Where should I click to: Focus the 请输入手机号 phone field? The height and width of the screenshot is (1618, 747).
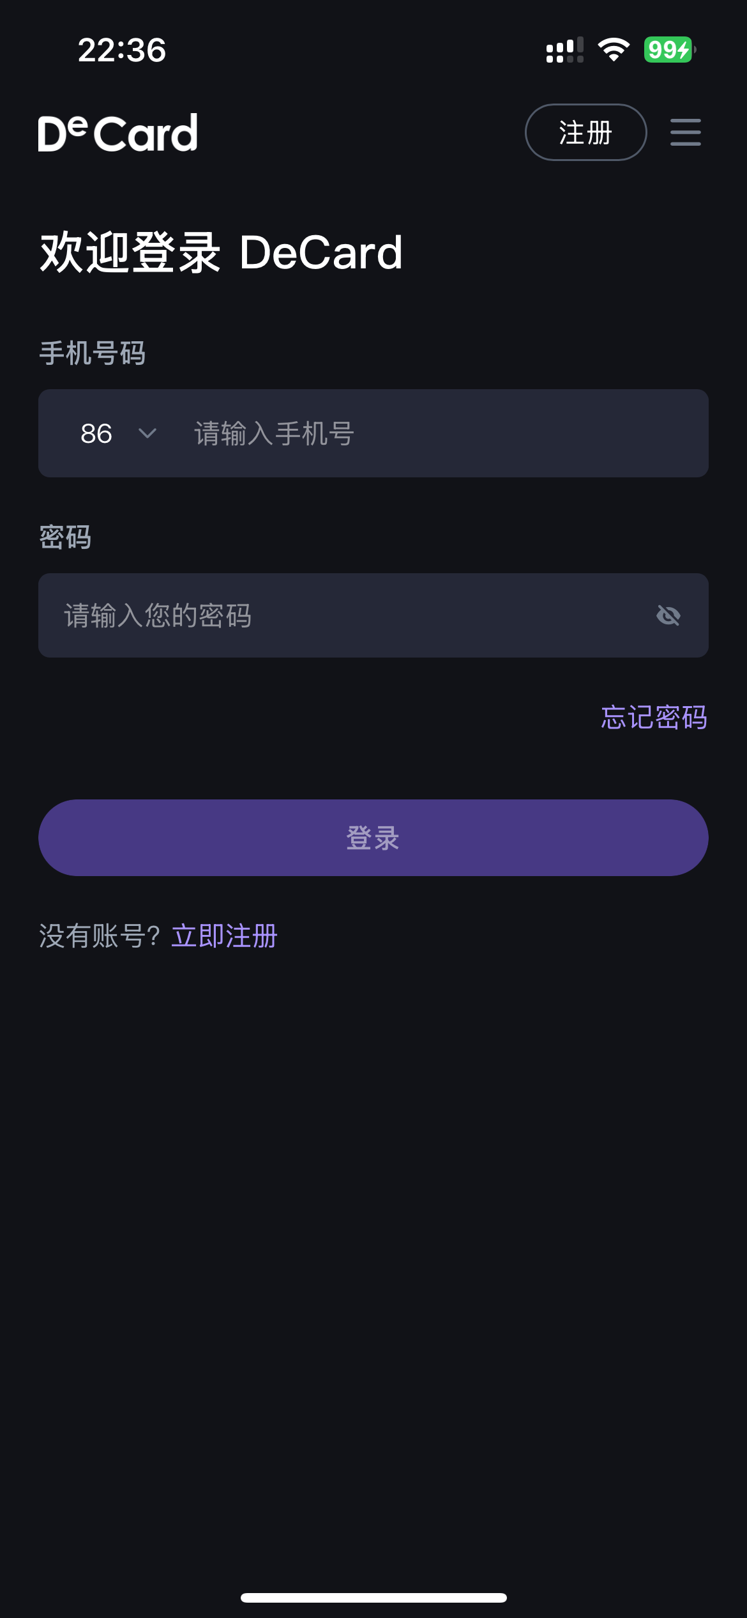coord(441,433)
